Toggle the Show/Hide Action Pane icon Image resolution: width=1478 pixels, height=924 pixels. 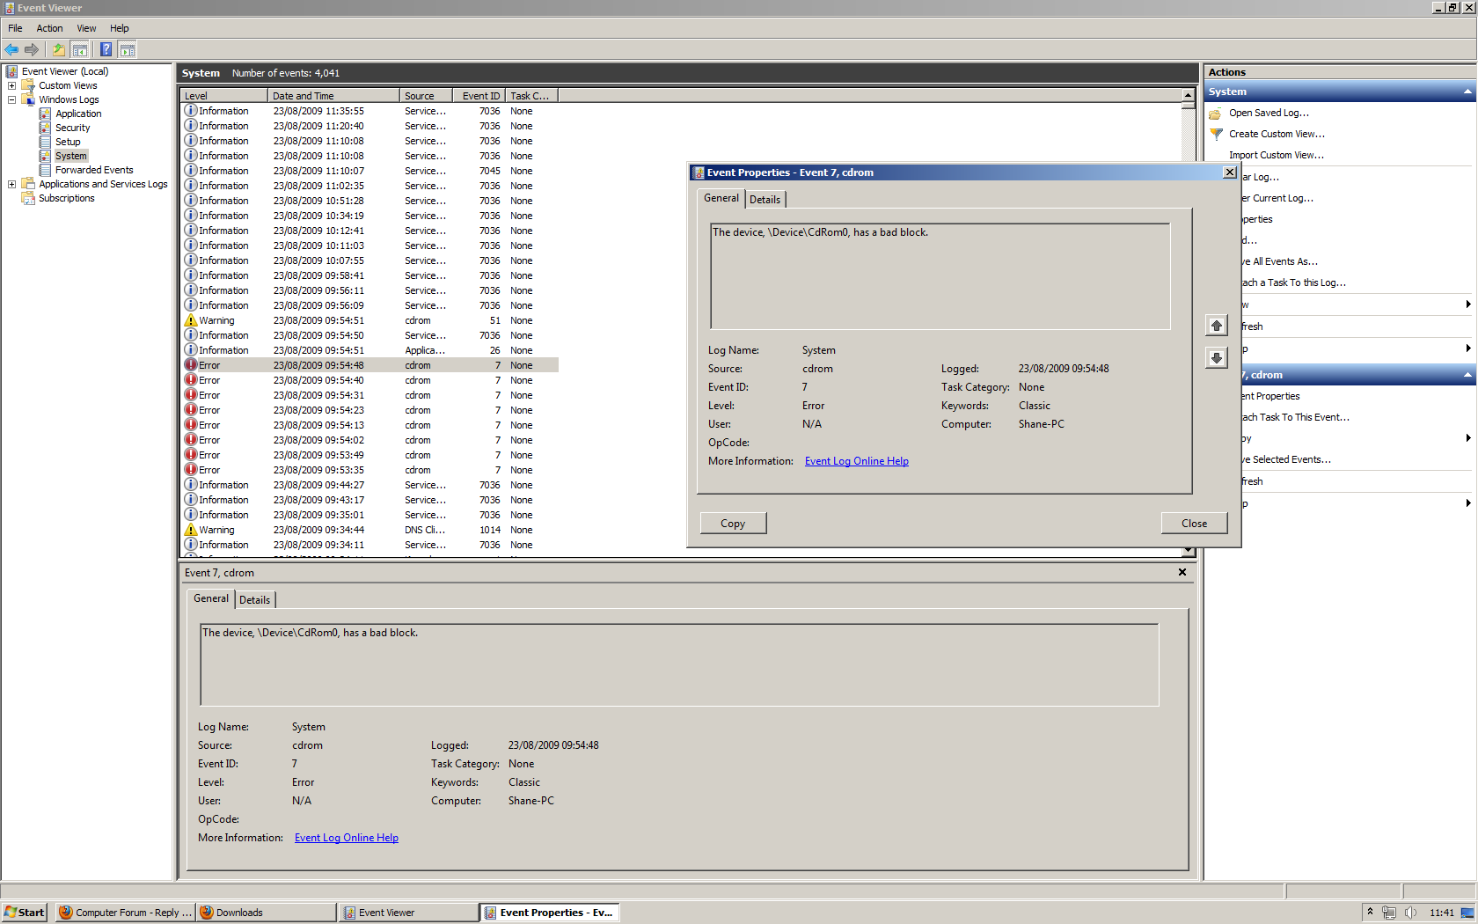click(x=128, y=49)
